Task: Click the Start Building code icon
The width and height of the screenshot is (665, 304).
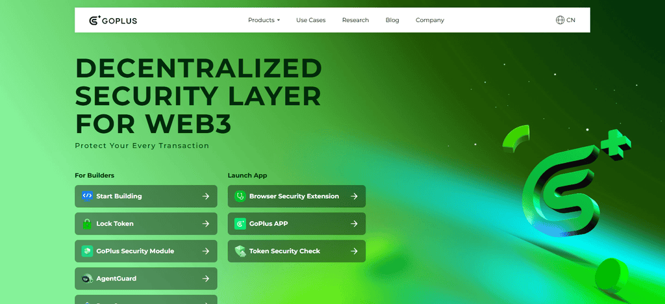Action: coord(88,196)
